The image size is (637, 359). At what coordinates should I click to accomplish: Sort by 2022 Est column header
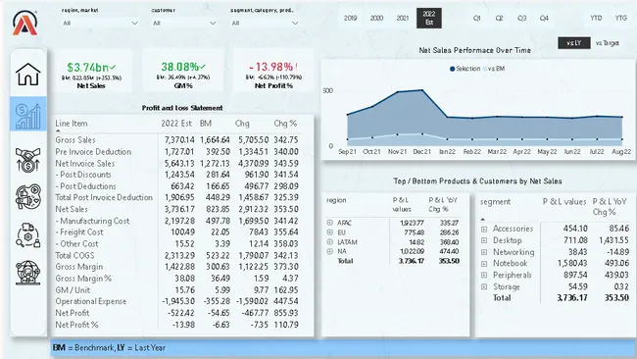[x=175, y=124]
